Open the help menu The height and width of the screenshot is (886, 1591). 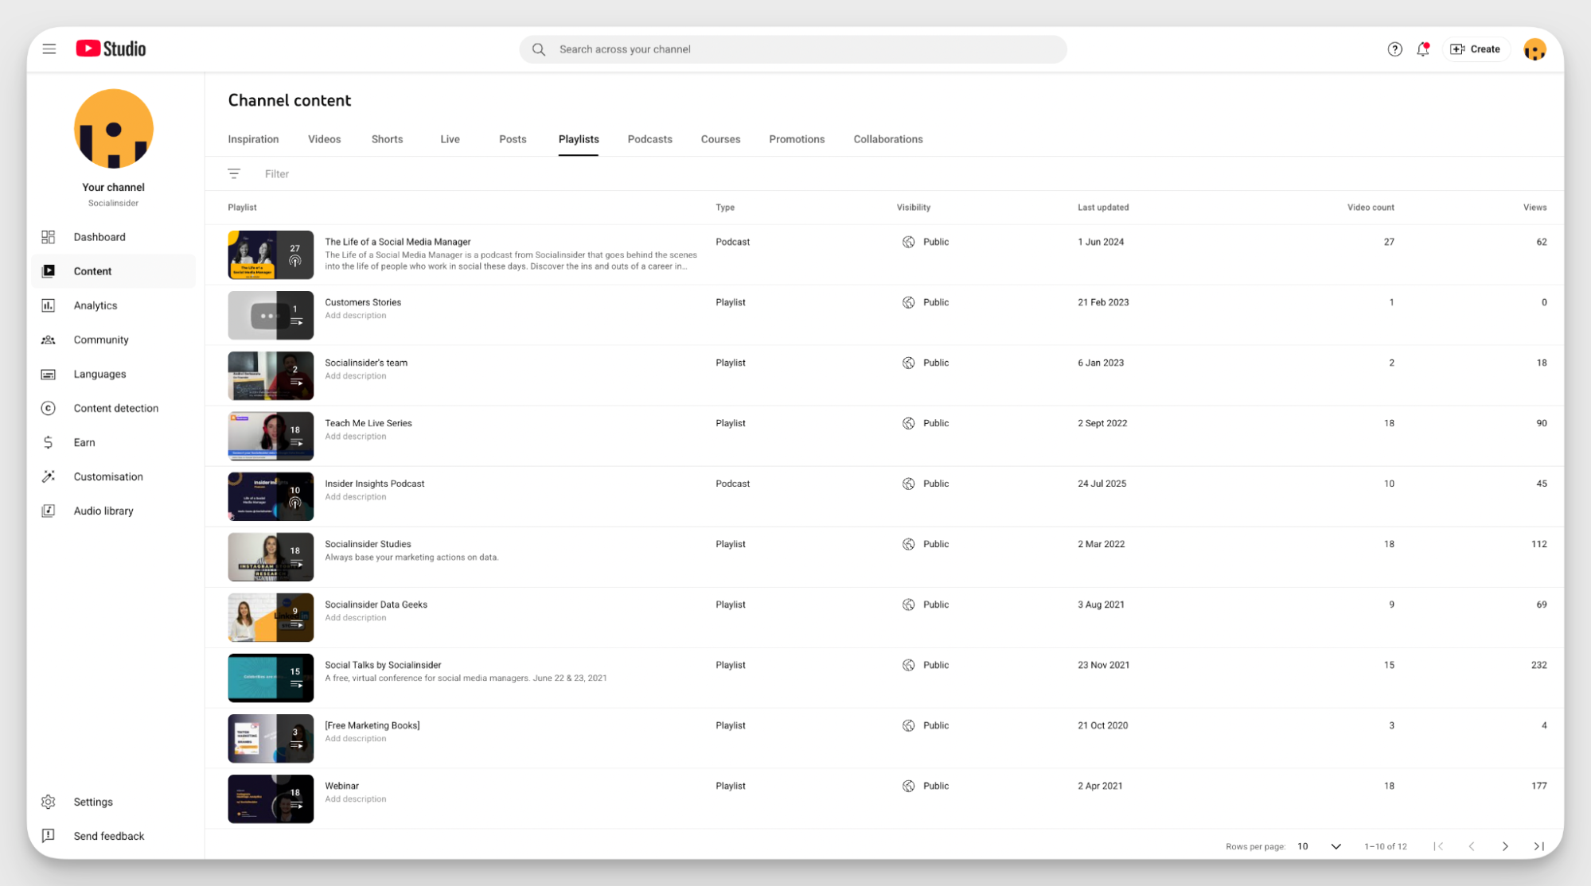tap(1394, 49)
